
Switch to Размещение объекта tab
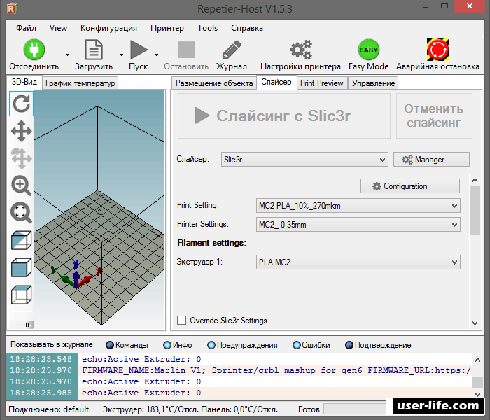tap(214, 83)
